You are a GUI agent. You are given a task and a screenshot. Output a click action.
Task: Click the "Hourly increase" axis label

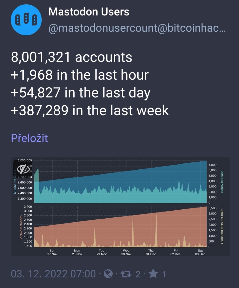coord(222,182)
